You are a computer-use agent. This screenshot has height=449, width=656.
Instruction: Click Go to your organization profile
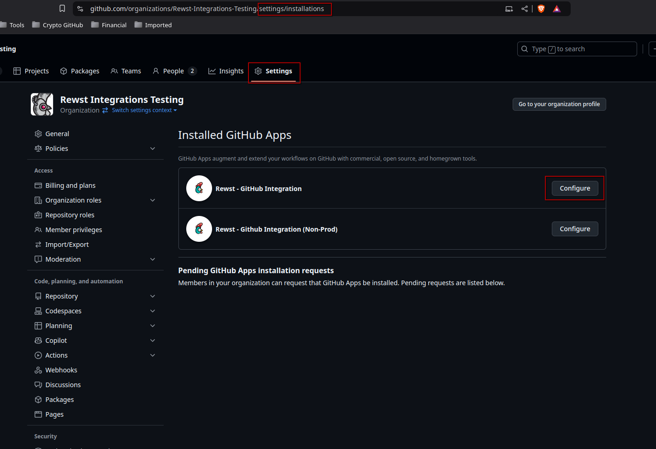tap(559, 104)
